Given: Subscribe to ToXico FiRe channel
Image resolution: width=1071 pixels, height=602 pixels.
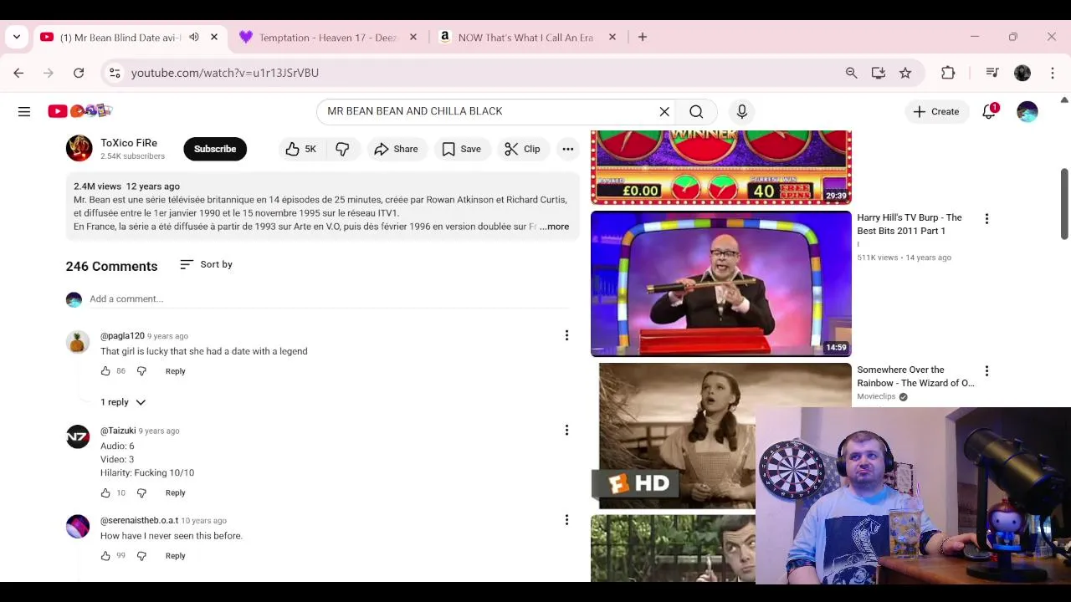Looking at the screenshot, I should [x=215, y=149].
